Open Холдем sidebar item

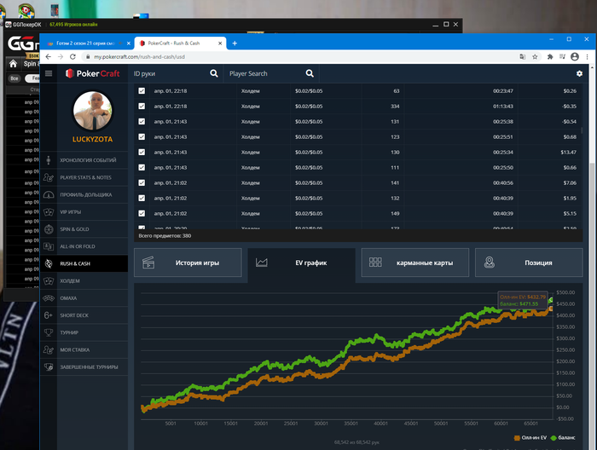(84, 280)
